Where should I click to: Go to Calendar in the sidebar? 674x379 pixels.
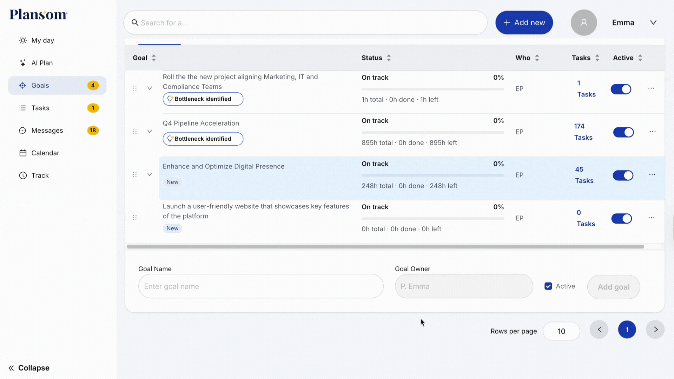(x=45, y=153)
